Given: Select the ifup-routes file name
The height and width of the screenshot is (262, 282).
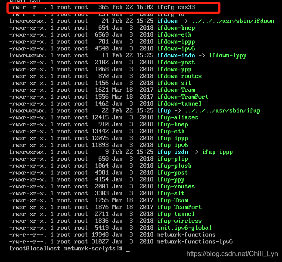Looking at the screenshot, I should click(176, 186).
